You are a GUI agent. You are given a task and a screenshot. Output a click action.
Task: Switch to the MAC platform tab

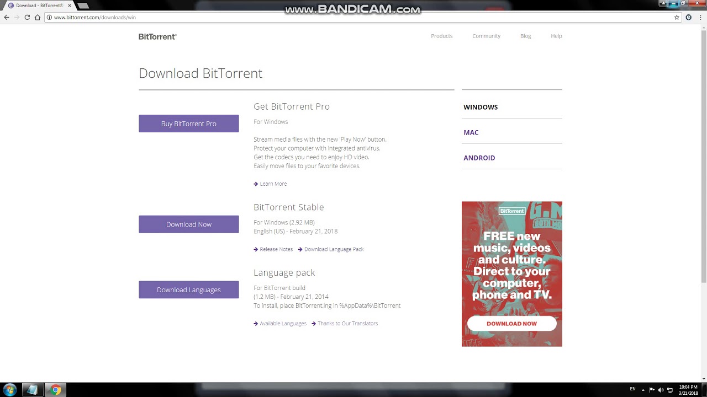[471, 132]
